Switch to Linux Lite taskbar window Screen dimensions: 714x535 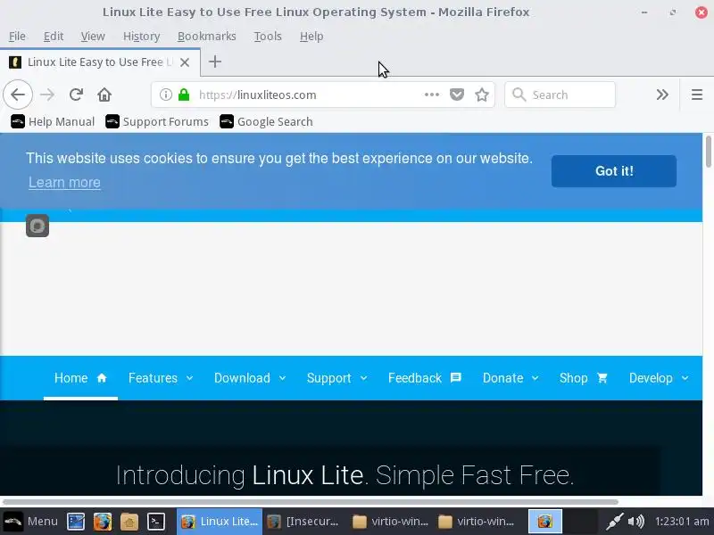tap(220, 522)
